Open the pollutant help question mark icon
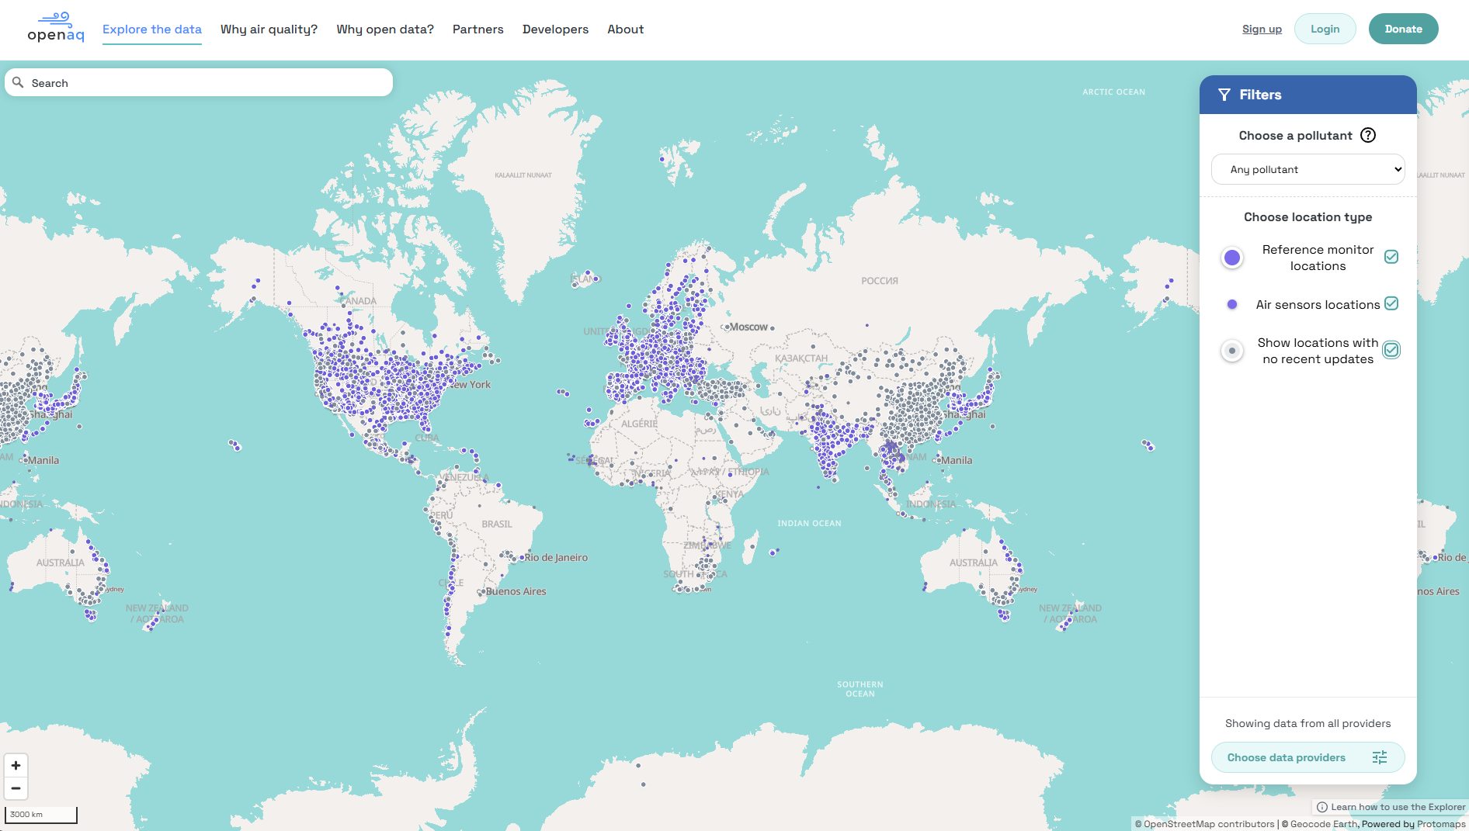Viewport: 1469px width, 831px height. tap(1368, 135)
